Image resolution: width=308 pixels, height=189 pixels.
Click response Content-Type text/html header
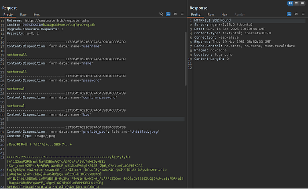coord(233,33)
